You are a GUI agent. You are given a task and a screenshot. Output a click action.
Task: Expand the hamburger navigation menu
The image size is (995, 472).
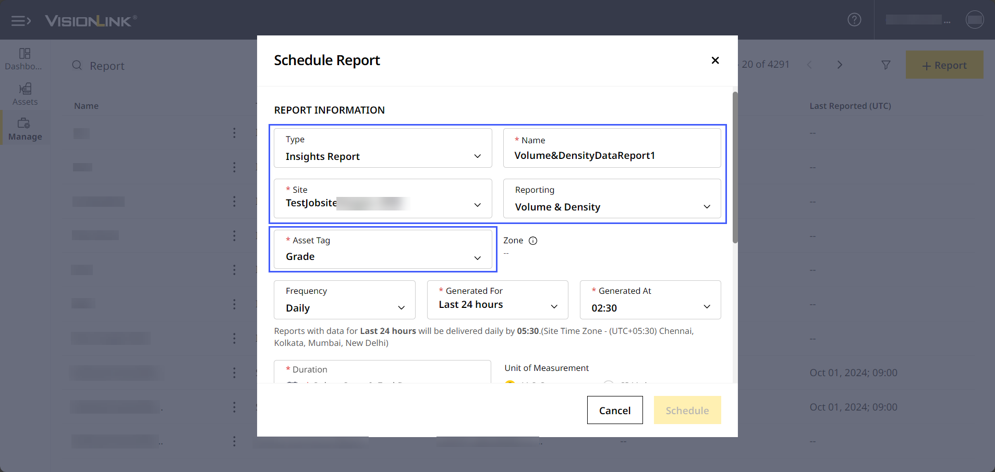pyautogui.click(x=21, y=21)
